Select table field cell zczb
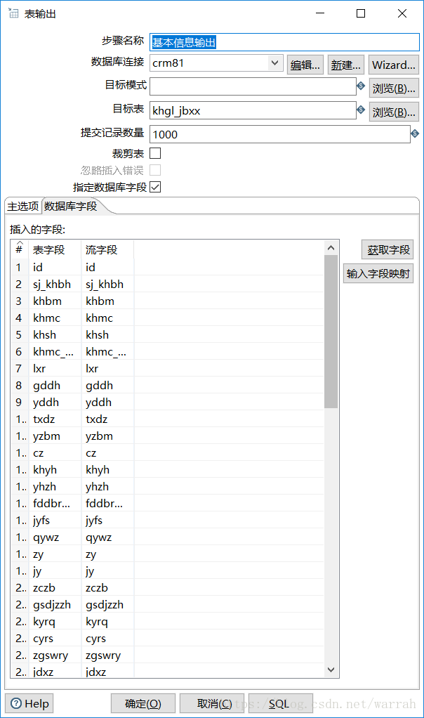This screenshot has width=424, height=718. (55, 587)
